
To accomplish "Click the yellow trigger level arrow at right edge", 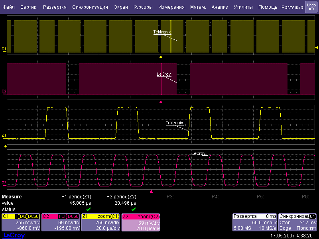I will point(317,48).
